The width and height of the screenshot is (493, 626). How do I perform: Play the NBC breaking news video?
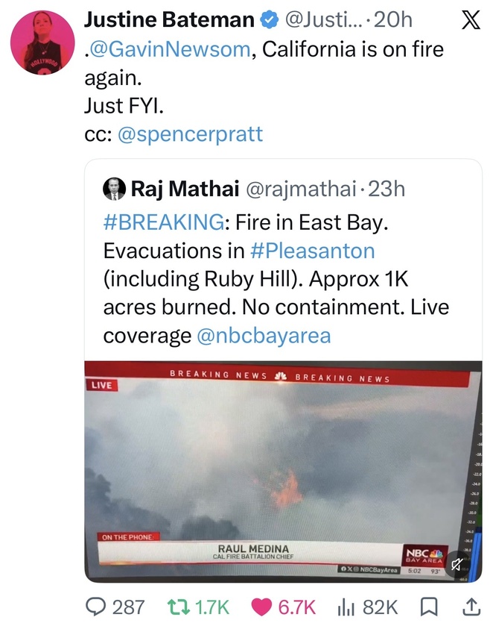pos(283,472)
